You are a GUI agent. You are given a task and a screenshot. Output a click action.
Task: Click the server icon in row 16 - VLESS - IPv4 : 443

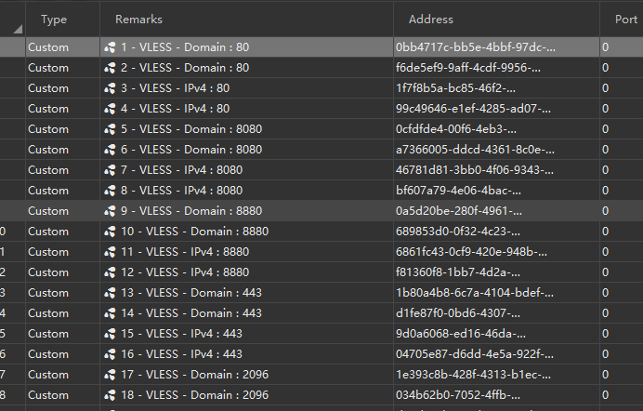[110, 354]
